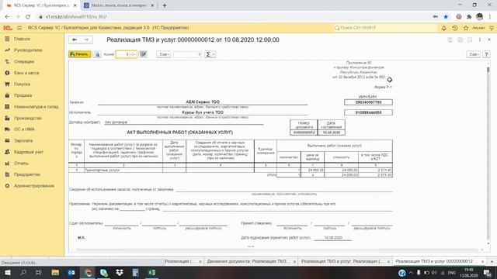Expand open windows list arrow at bottom right
497x279 pixels.
click(x=492, y=262)
